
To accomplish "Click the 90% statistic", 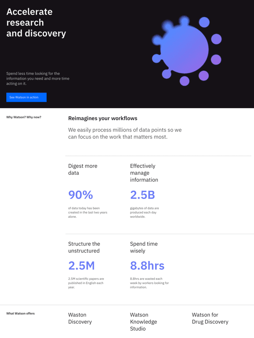I will tap(81, 195).
